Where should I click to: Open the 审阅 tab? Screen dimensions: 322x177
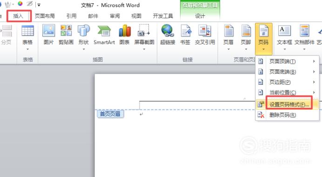115,16
